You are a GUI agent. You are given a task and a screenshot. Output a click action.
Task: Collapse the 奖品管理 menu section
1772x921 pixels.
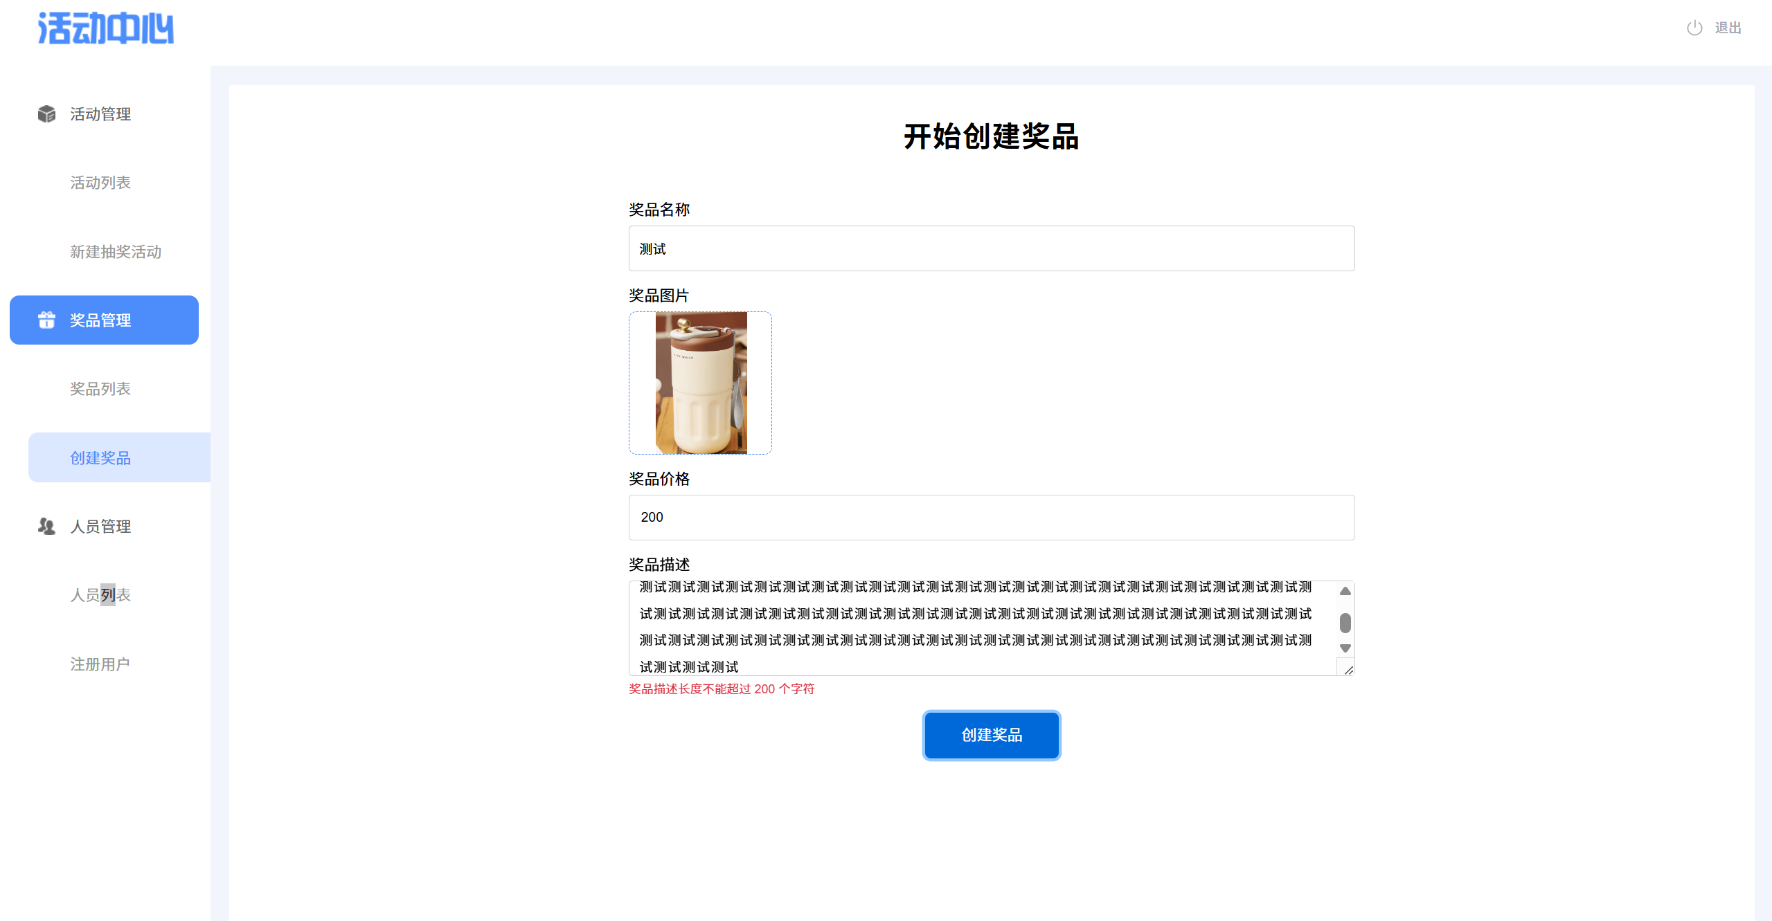click(x=100, y=320)
